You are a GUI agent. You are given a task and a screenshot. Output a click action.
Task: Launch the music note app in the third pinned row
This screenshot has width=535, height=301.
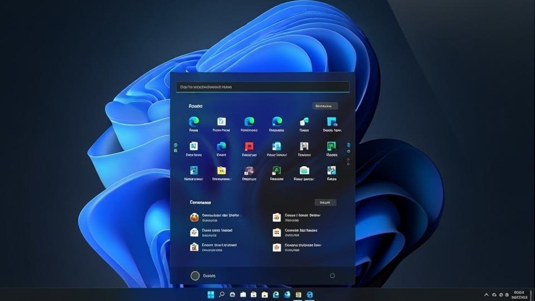[276, 171]
